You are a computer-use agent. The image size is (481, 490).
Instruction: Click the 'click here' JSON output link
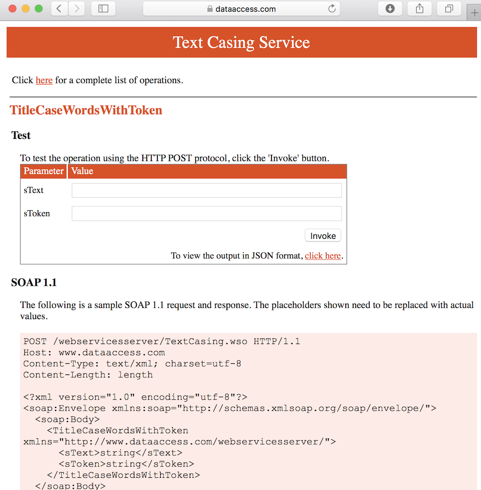pyautogui.click(x=323, y=256)
